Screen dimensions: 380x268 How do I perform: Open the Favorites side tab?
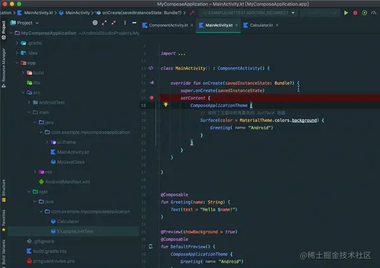click(4, 220)
